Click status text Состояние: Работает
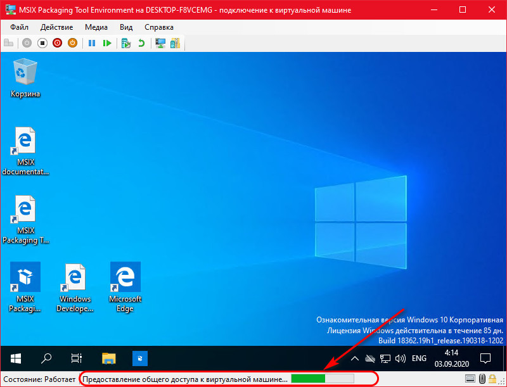 pyautogui.click(x=39, y=379)
